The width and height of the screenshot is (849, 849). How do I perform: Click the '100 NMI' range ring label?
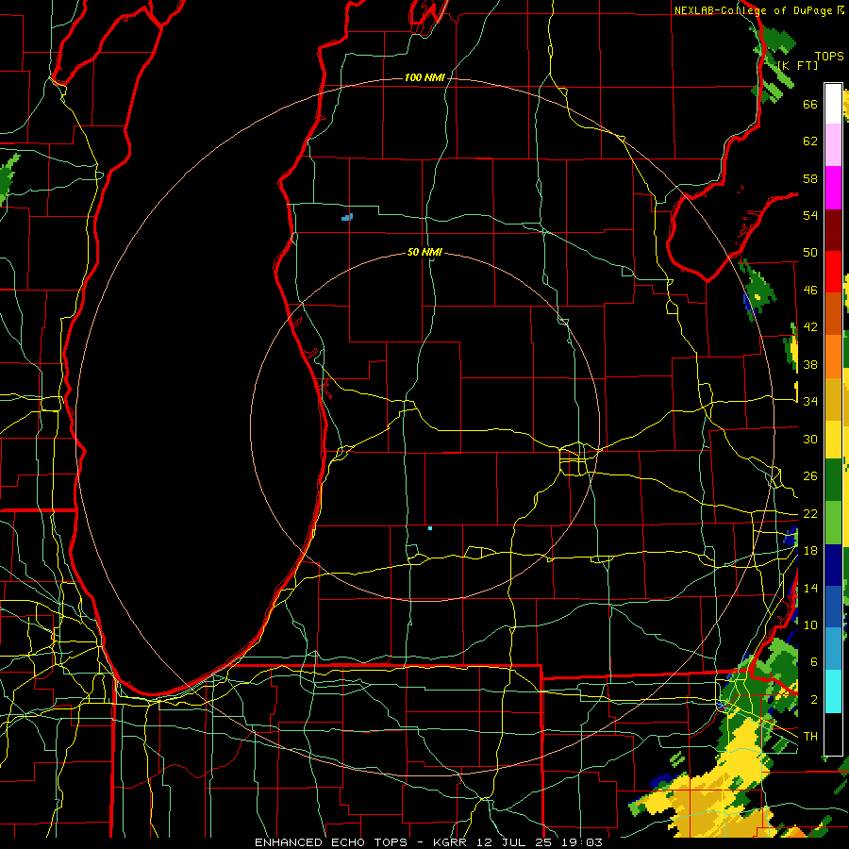(424, 78)
